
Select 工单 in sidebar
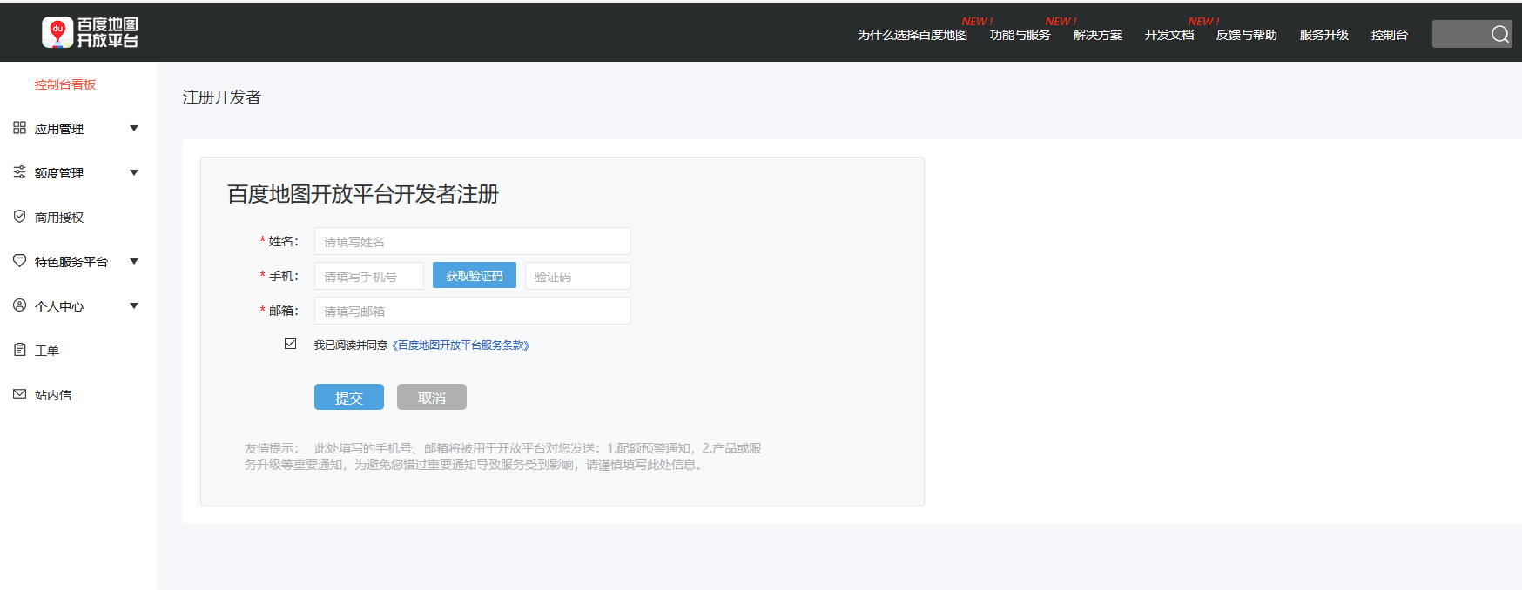tap(47, 351)
